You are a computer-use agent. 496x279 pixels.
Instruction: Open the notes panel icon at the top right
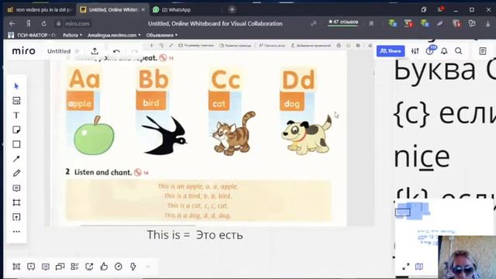[482, 51]
